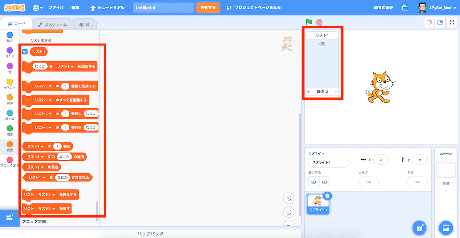The height and width of the screenshot is (238, 460).
Task: Click the リスト1 reporter block
Action: 39,52
